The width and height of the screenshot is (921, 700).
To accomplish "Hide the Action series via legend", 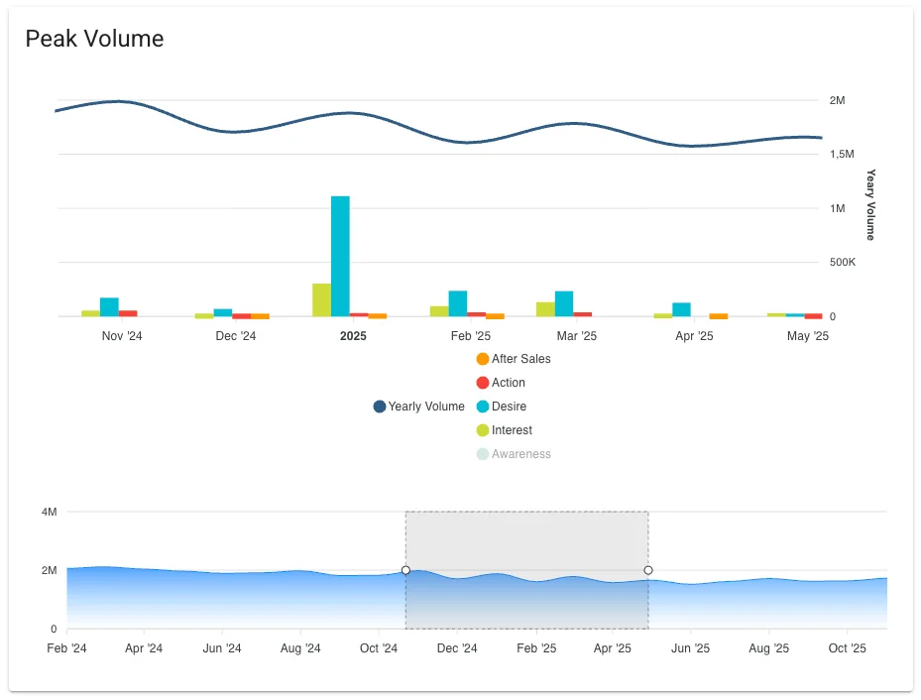I will tap(508, 383).
